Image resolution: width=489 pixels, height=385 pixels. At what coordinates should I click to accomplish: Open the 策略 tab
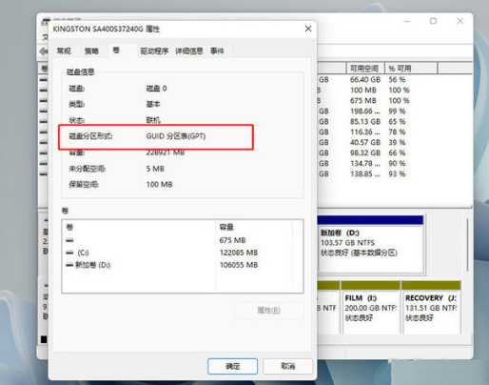91,51
